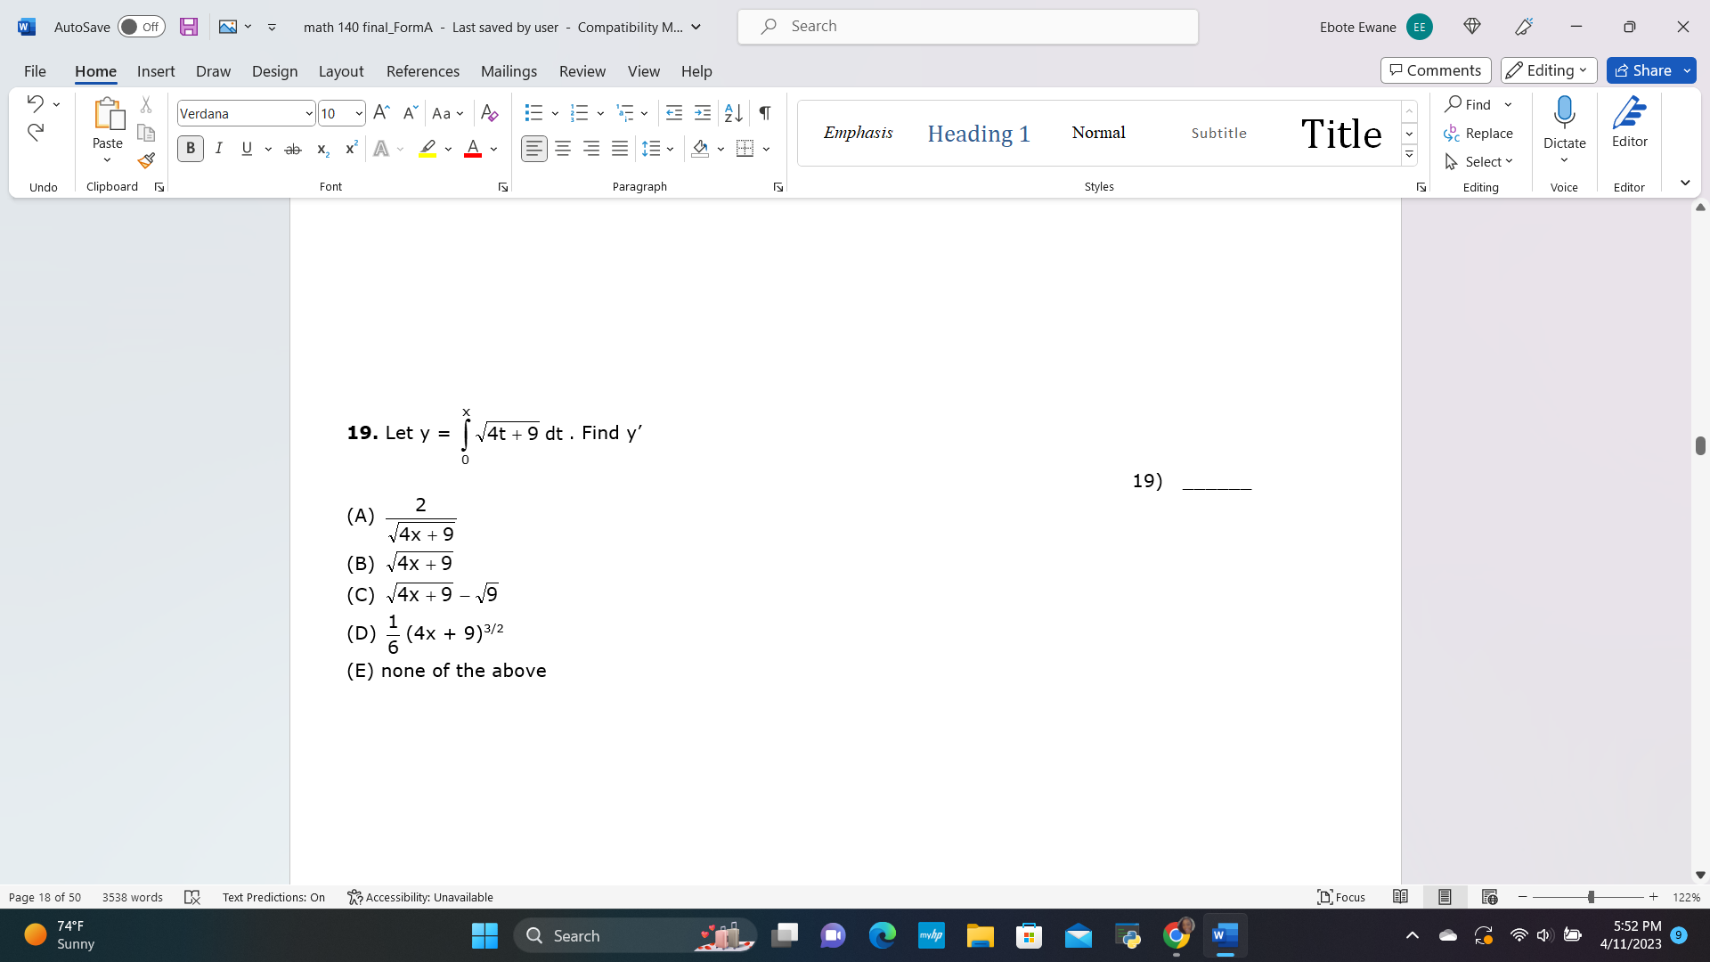The height and width of the screenshot is (962, 1710).
Task: Select the Format Painter
Action: [x=145, y=161]
